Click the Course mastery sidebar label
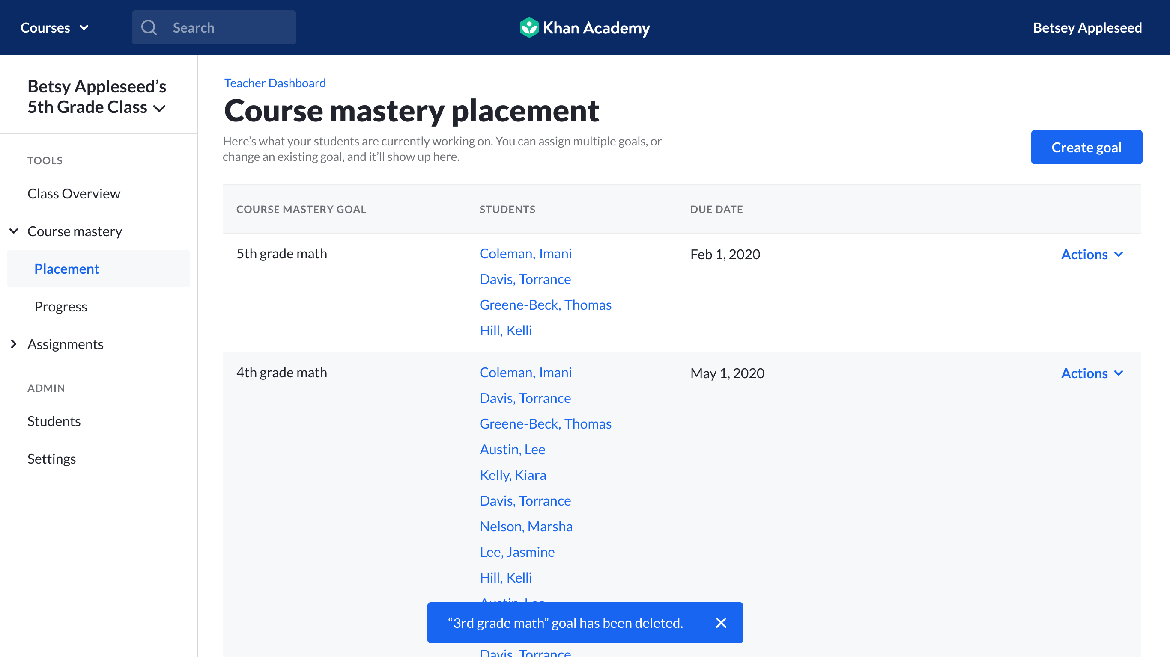 (75, 231)
